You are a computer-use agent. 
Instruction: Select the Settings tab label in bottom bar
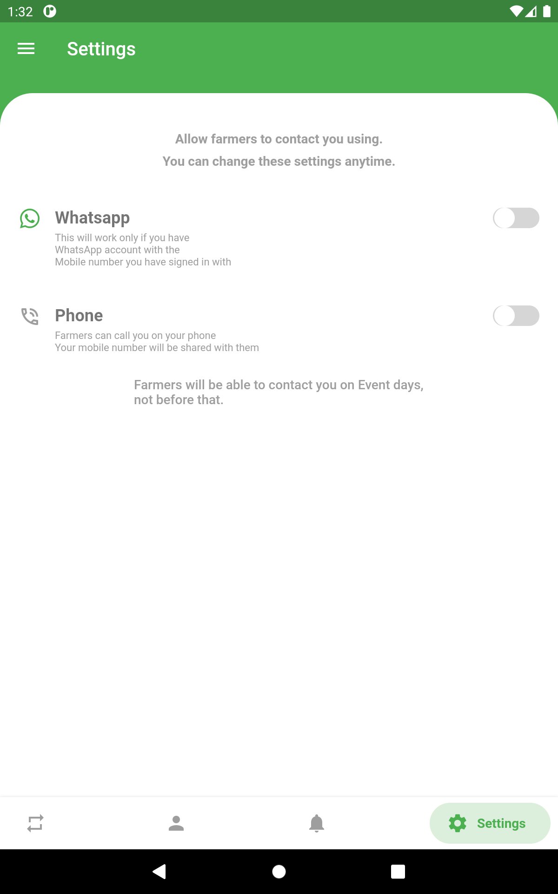(501, 823)
